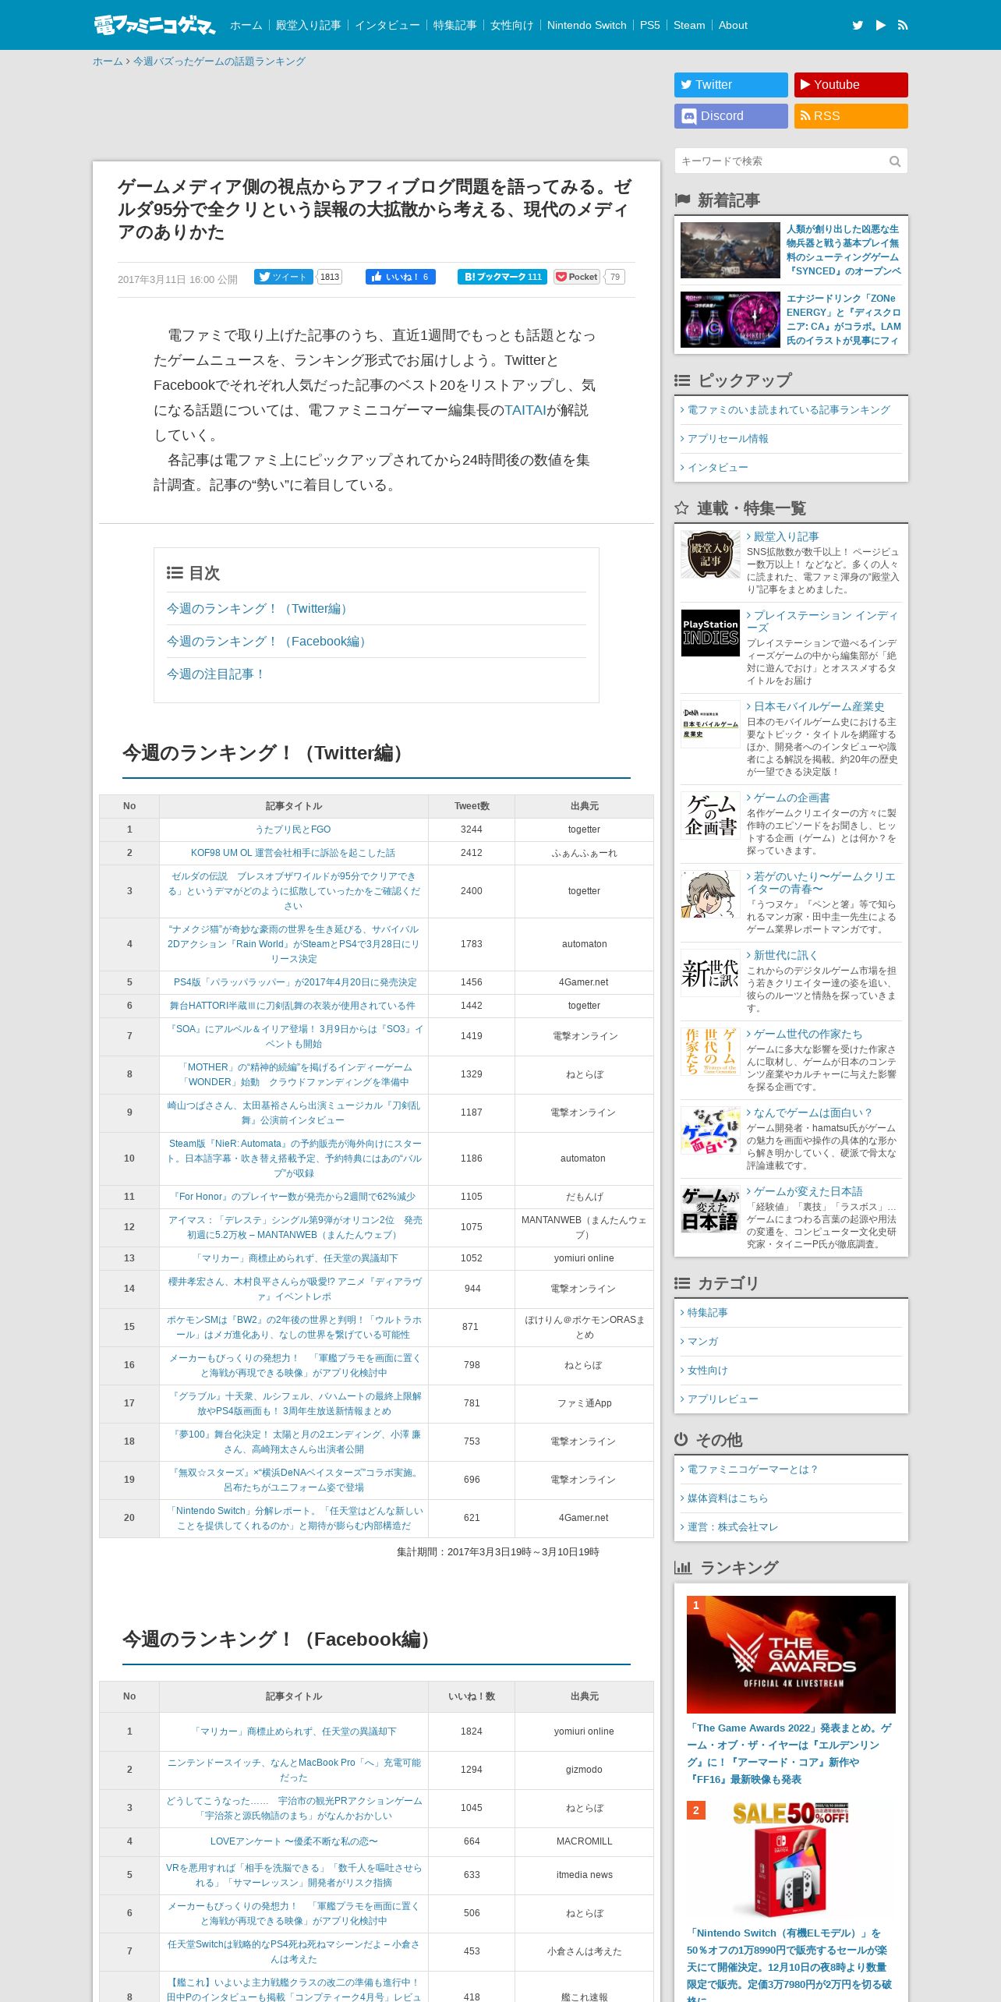The image size is (1001, 2002).
Task: Open the 新世代に訊く series thumbnail
Action: (710, 973)
